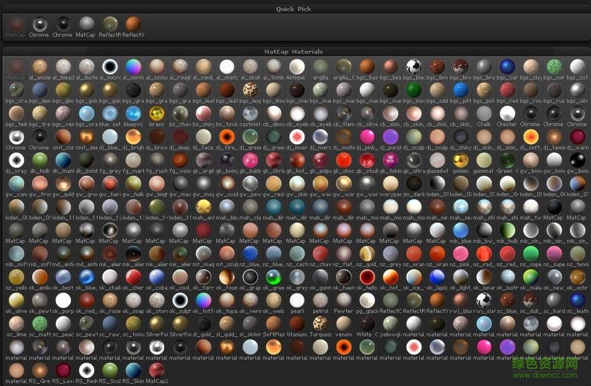
Task: Choose the Pewter material
Action: click(344, 301)
